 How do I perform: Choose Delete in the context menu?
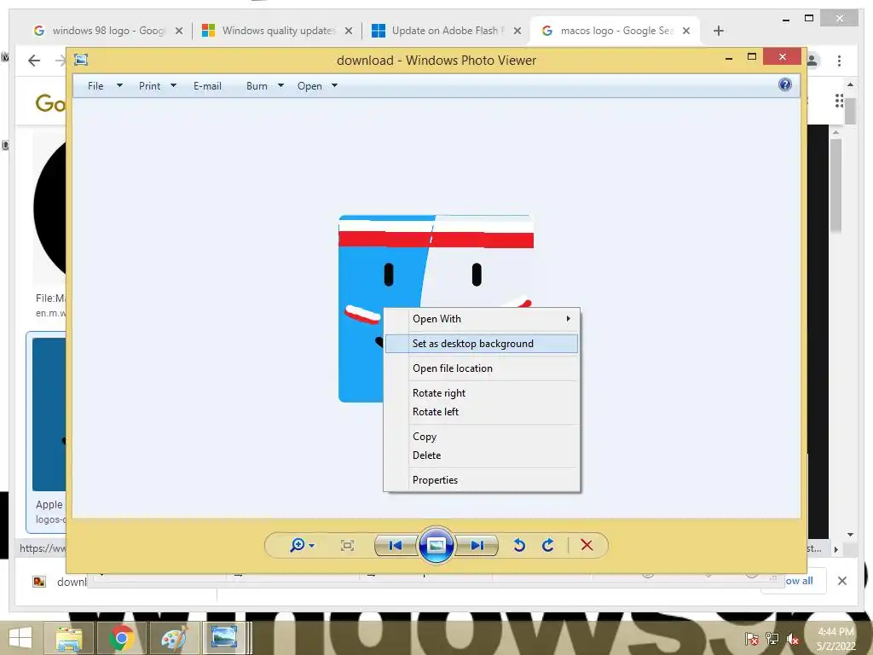pyautogui.click(x=483, y=455)
